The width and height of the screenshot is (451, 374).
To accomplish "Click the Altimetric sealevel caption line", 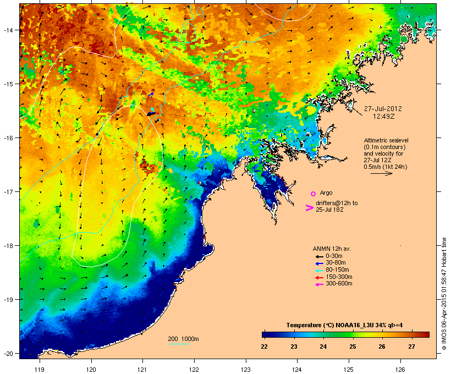I will [386, 140].
